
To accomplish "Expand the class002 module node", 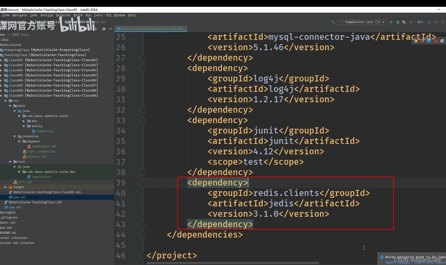I will pos(1,60).
